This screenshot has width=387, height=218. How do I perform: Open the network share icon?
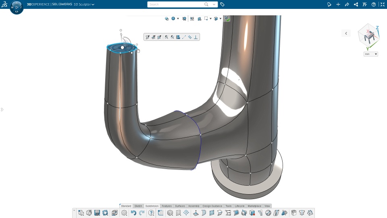356,4
